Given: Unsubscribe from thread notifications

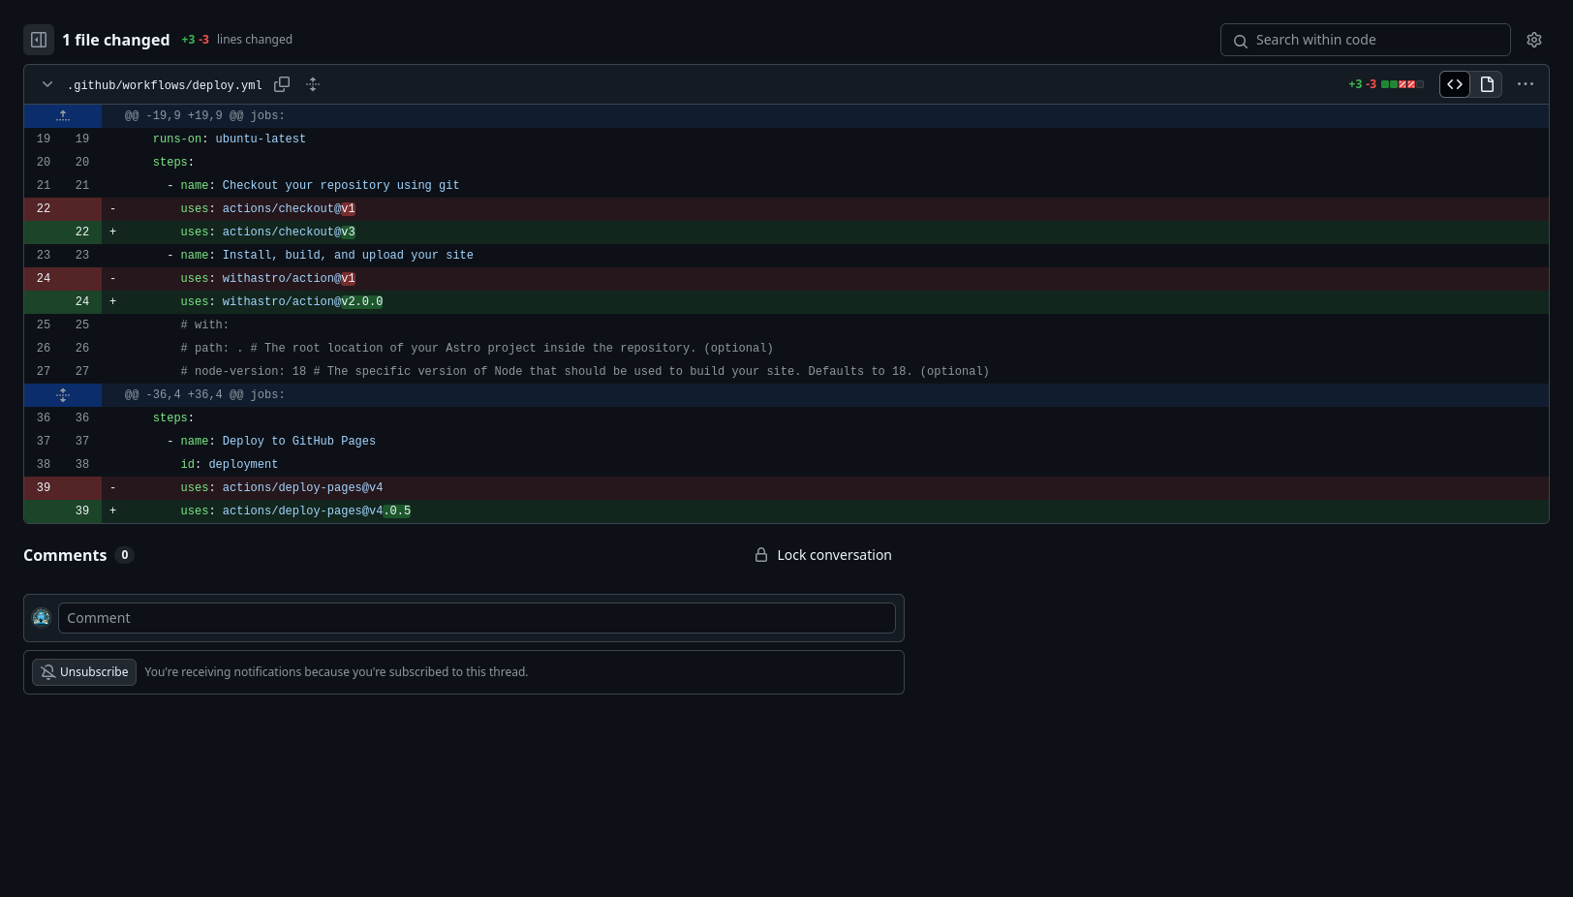Looking at the screenshot, I should (84, 672).
